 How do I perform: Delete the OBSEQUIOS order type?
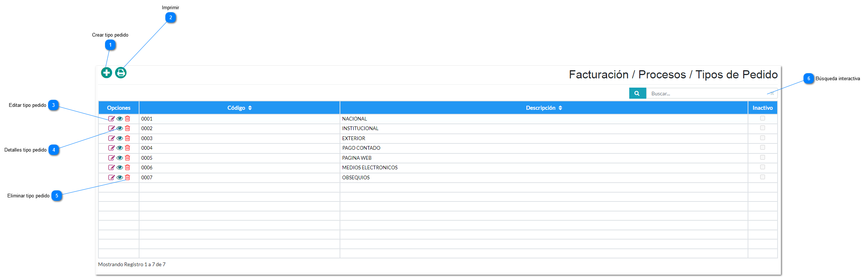pyautogui.click(x=128, y=177)
